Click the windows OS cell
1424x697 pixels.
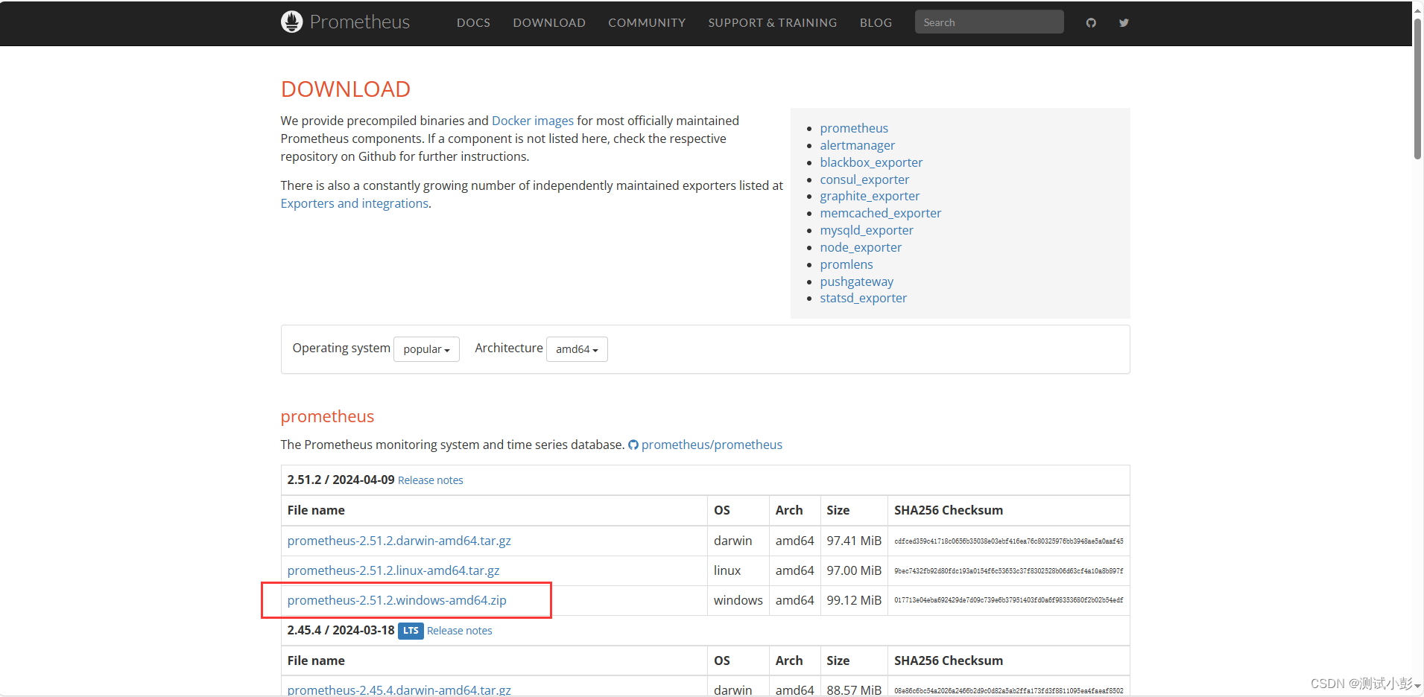(738, 600)
